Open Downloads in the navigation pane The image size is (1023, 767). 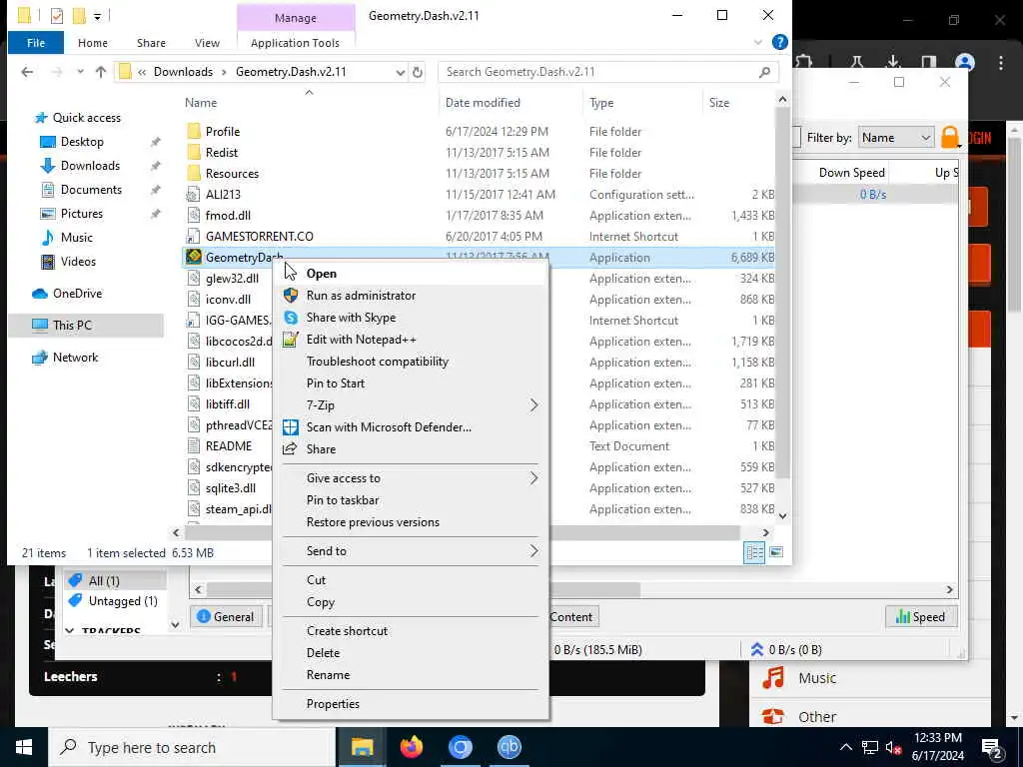(x=90, y=166)
